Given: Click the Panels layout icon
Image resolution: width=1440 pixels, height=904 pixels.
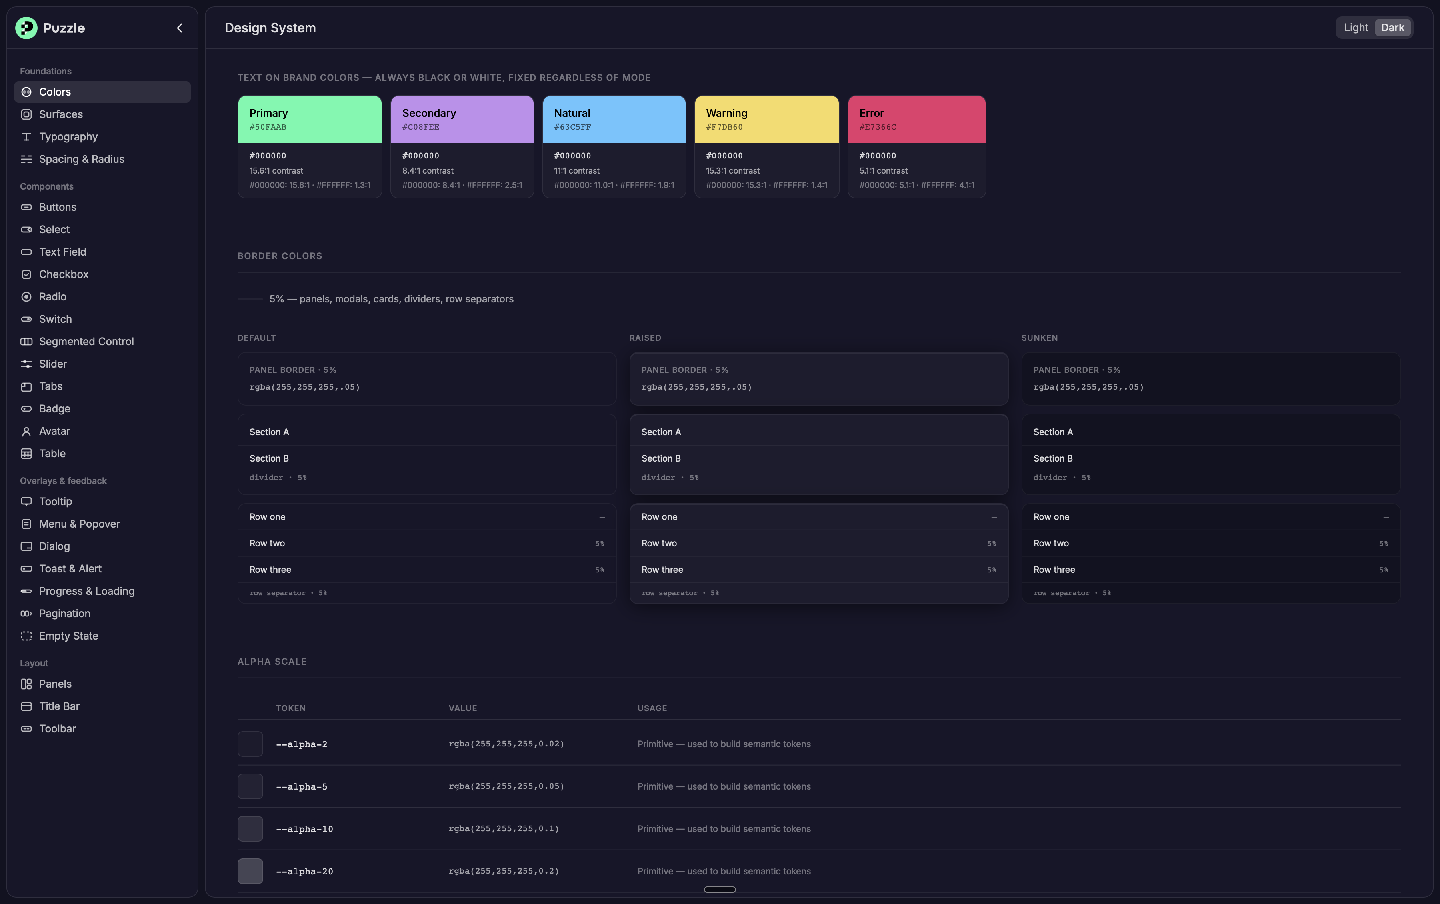Looking at the screenshot, I should [26, 684].
